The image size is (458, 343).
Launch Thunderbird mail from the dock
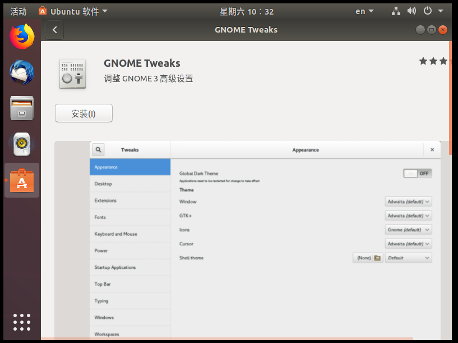(22, 72)
